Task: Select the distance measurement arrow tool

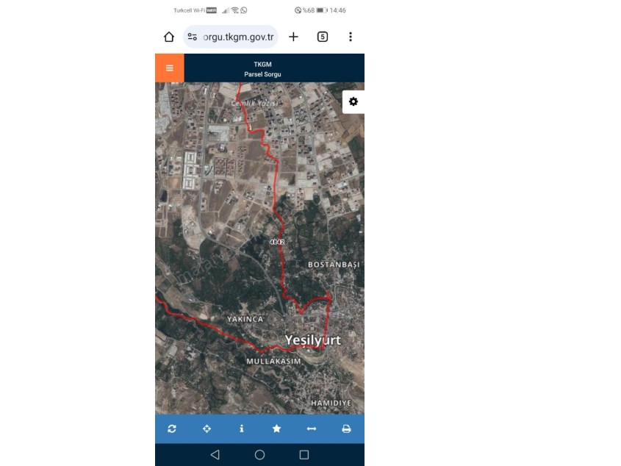Action: tap(312, 429)
